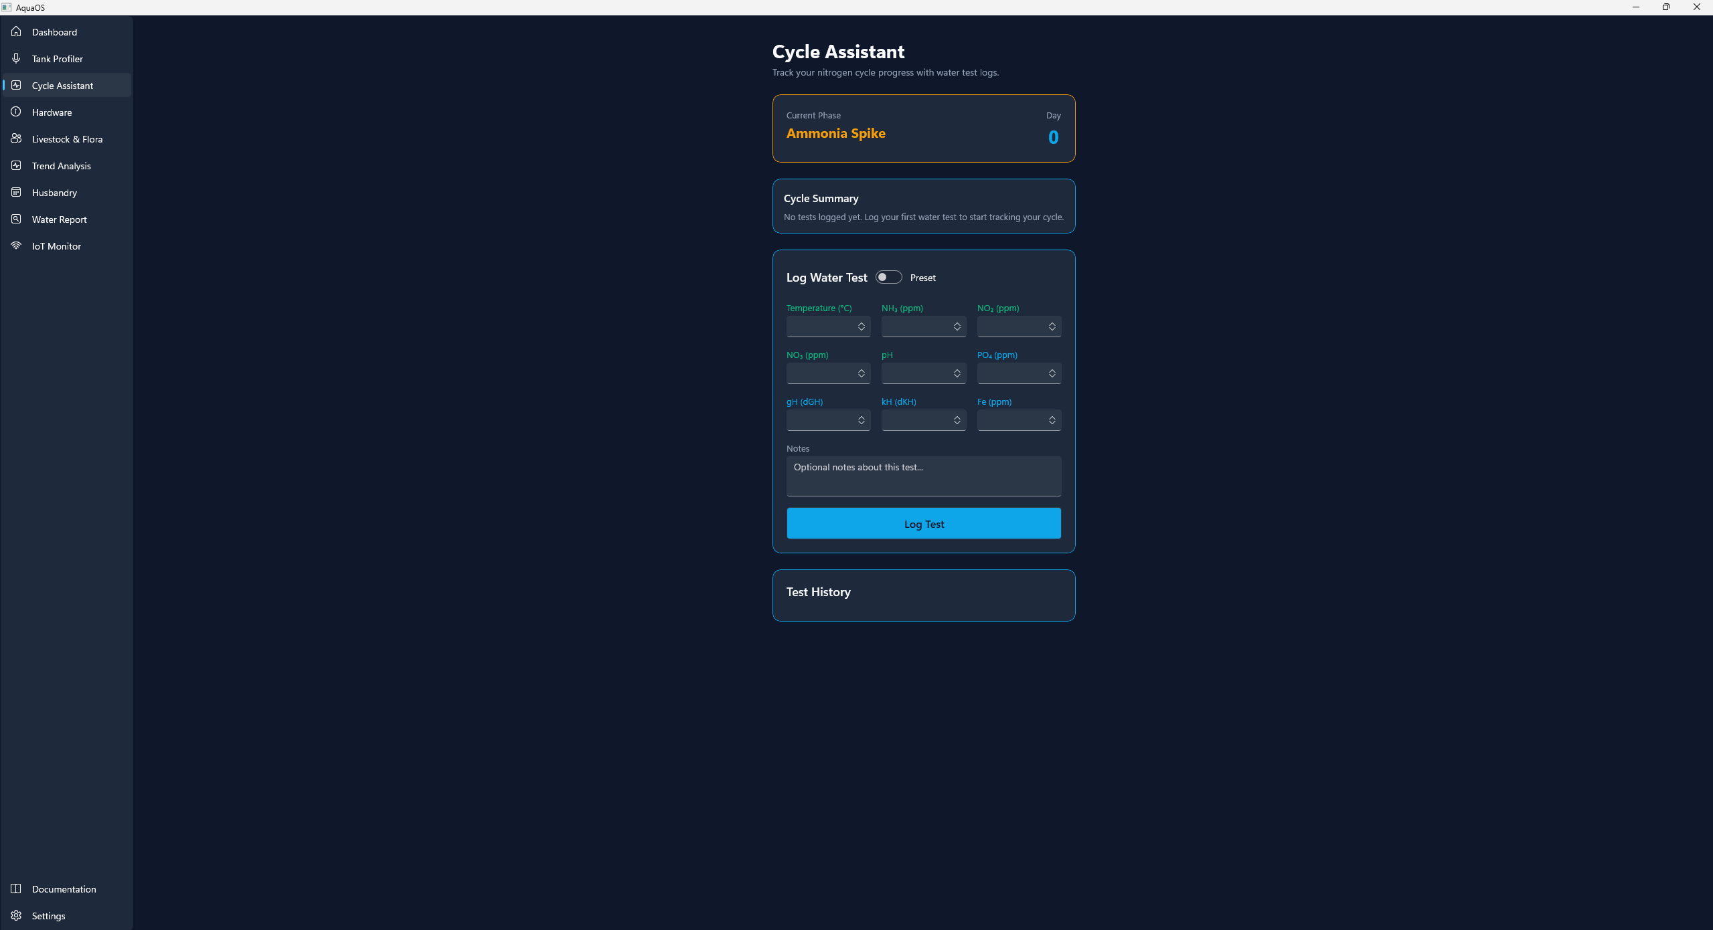The image size is (1713, 930).
Task: Click the kH dKH input field
Action: coord(915,420)
